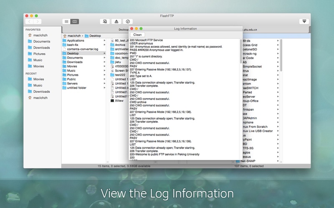Expand arrow next to Applications

(104, 40)
